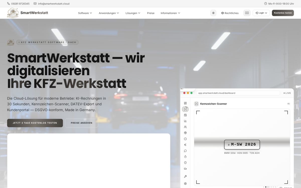Click the circle-dot icon in mockup sidebar

[x=185, y=139]
